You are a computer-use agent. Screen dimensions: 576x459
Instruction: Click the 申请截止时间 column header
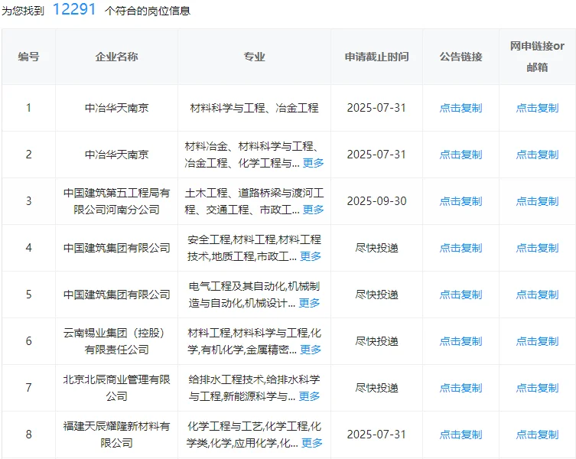click(x=376, y=57)
